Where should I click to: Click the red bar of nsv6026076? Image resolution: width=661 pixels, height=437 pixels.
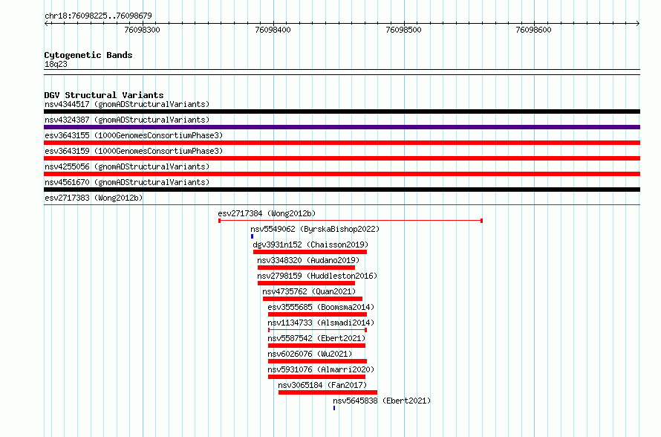pyautogui.click(x=317, y=361)
